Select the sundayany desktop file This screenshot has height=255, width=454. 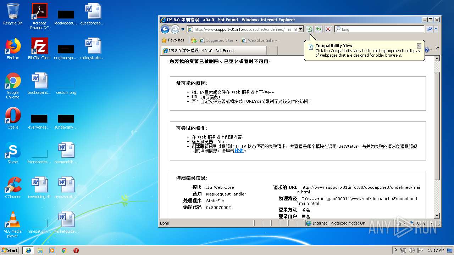click(x=66, y=122)
